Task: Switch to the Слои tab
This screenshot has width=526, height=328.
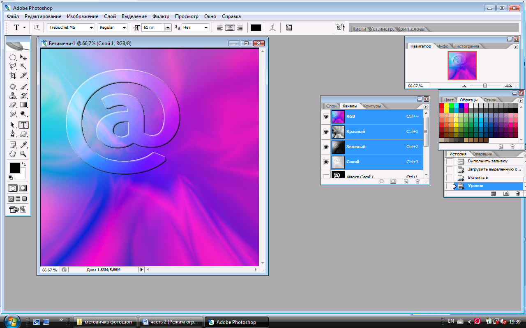Action: pyautogui.click(x=331, y=106)
